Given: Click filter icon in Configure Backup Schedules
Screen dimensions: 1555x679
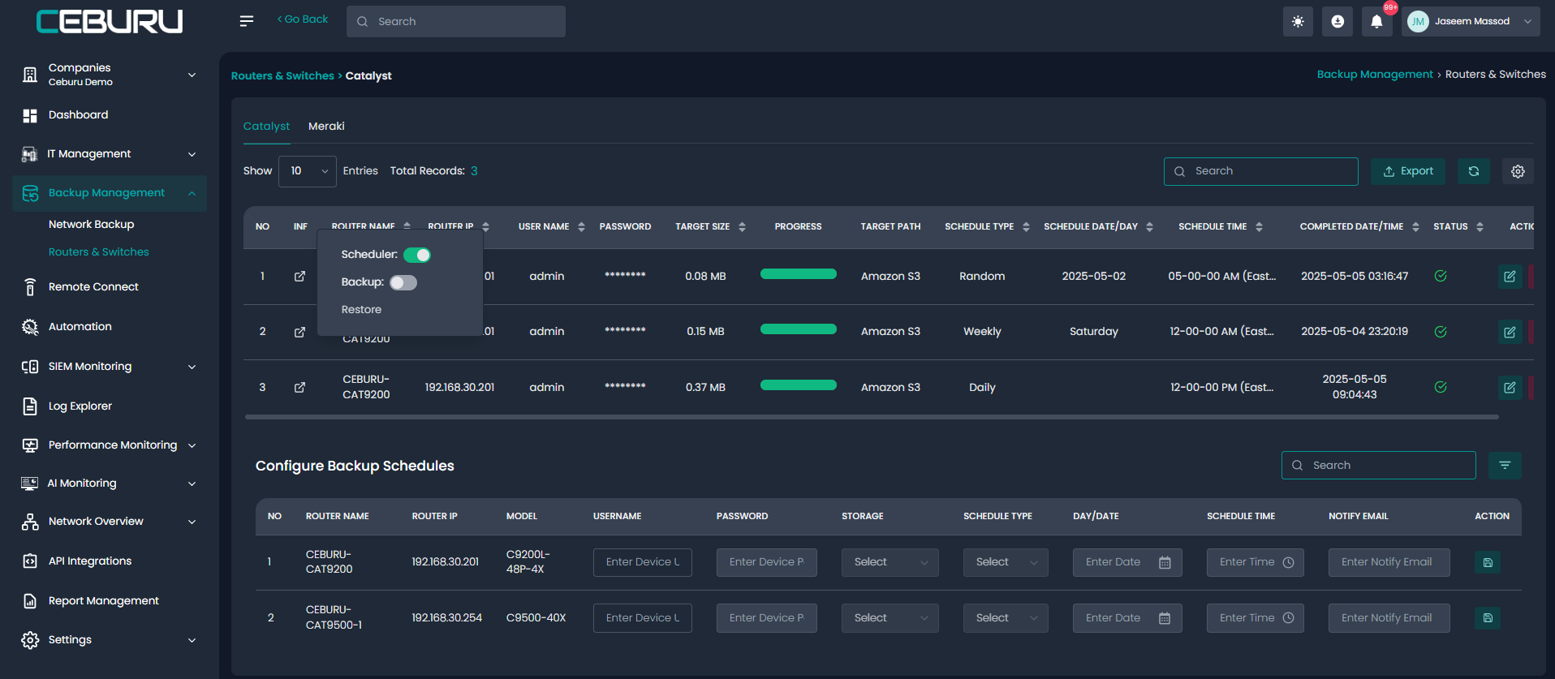Looking at the screenshot, I should coord(1505,466).
